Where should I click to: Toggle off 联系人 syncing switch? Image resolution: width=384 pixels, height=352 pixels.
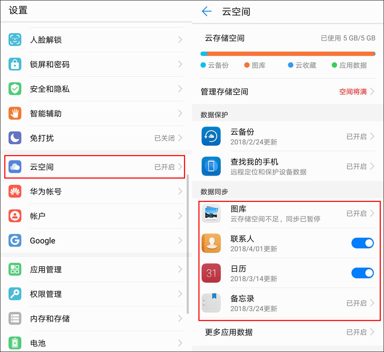click(x=362, y=243)
